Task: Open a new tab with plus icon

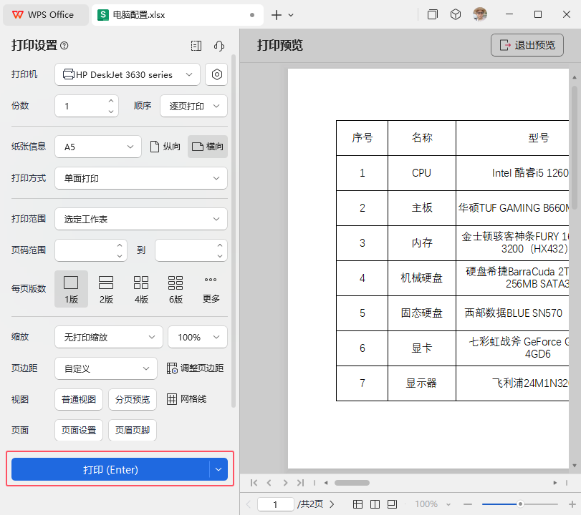Action: coord(277,15)
